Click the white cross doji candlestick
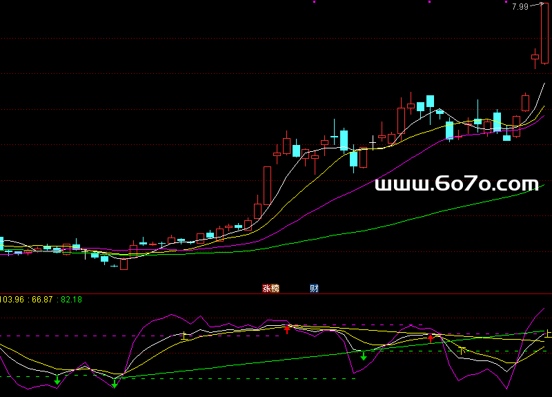 tap(373, 144)
